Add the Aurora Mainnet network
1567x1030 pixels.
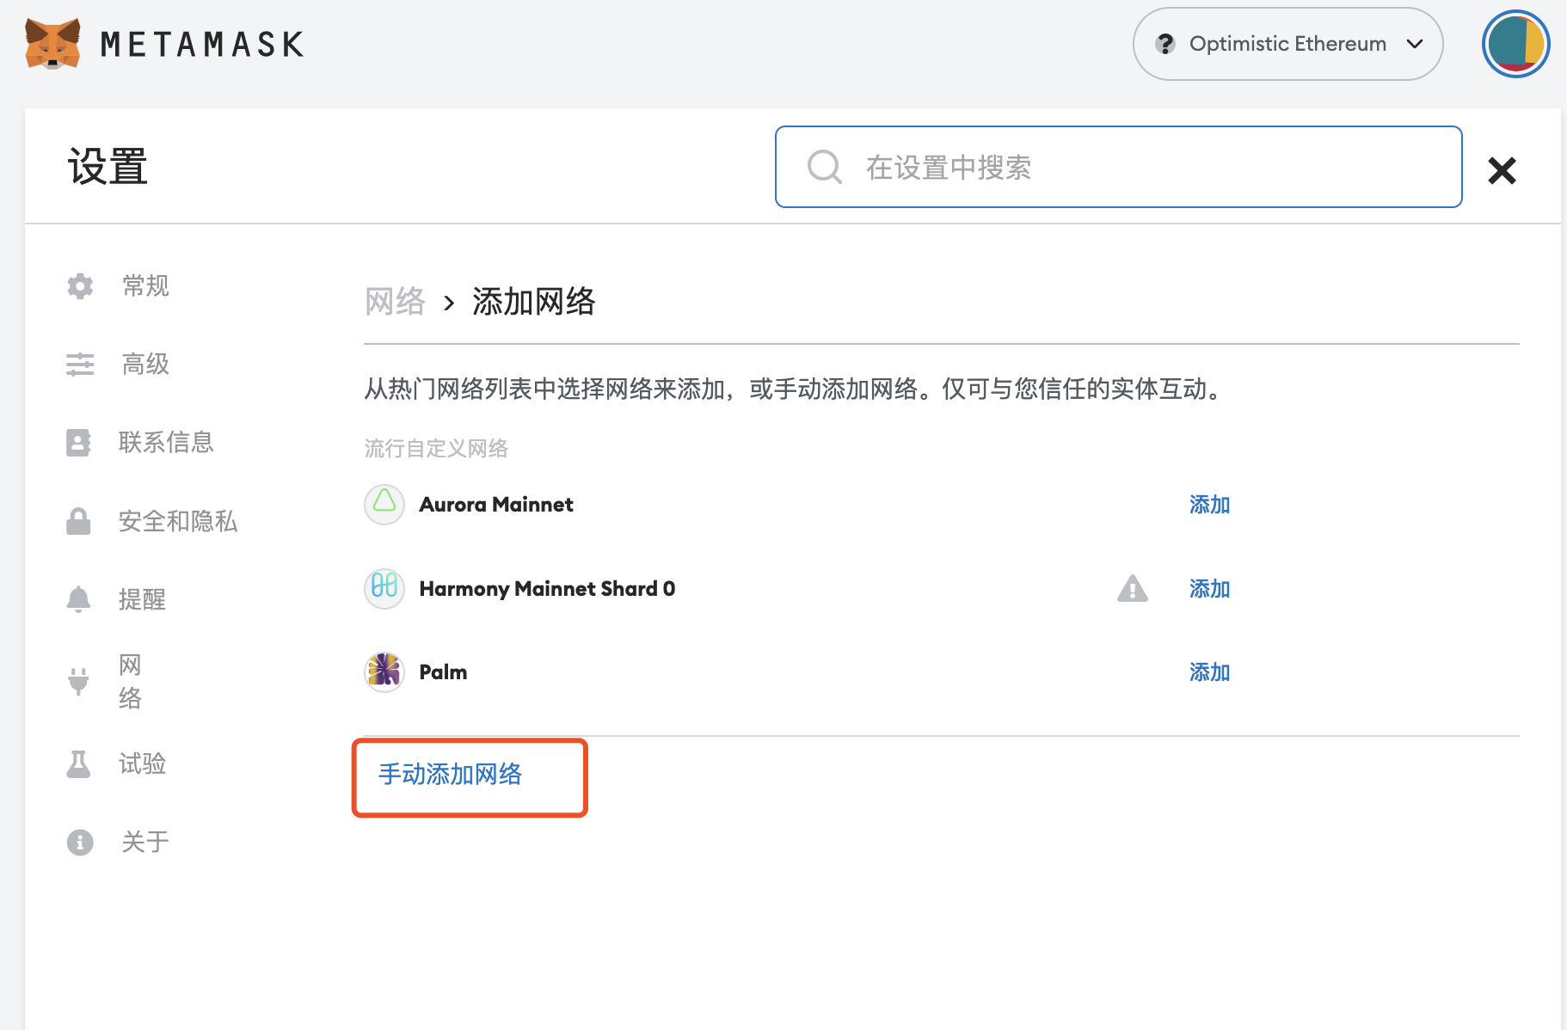(1209, 505)
